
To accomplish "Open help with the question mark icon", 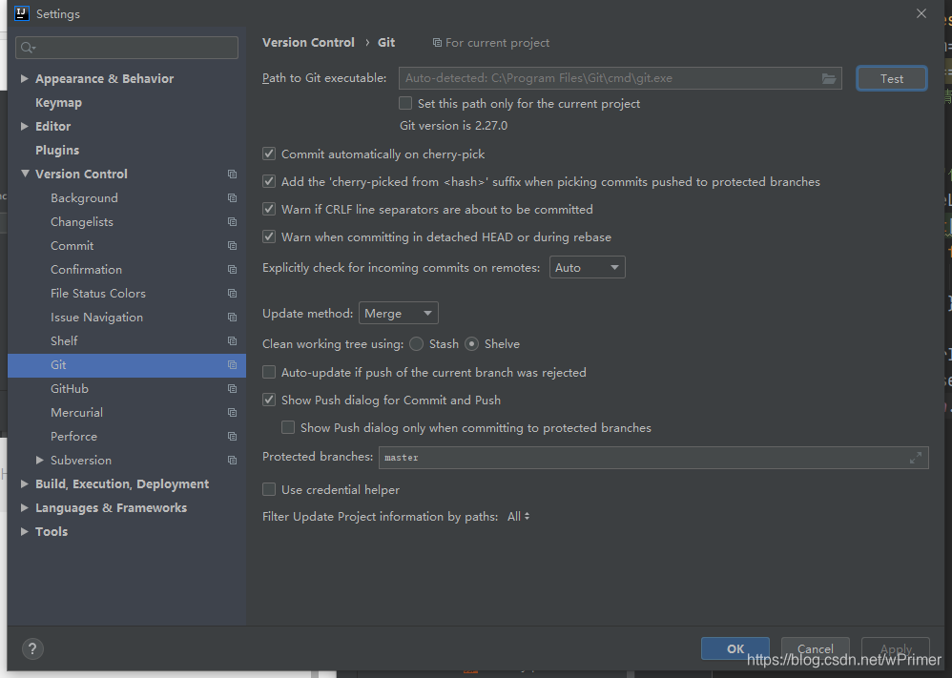I will tap(32, 648).
